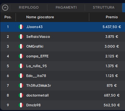125x111 pixels.
Task: Sort by the Premio column header
Action: [x=112, y=17]
